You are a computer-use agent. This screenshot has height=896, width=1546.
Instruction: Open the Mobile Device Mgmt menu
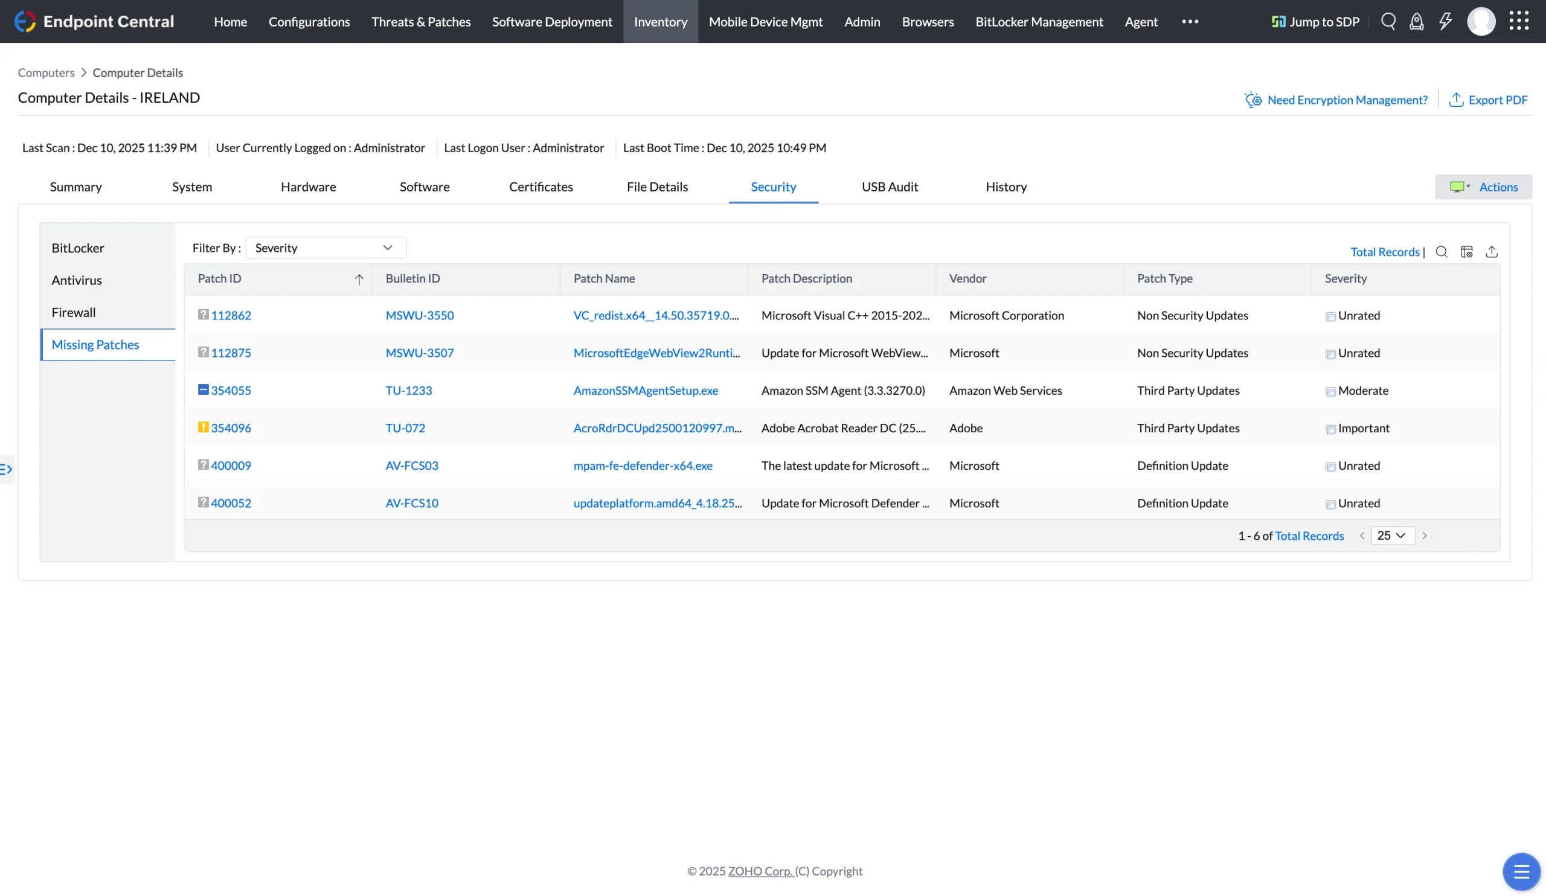click(x=766, y=22)
